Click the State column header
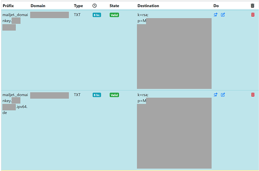Viewport: 259px width, 171px height. point(114,6)
